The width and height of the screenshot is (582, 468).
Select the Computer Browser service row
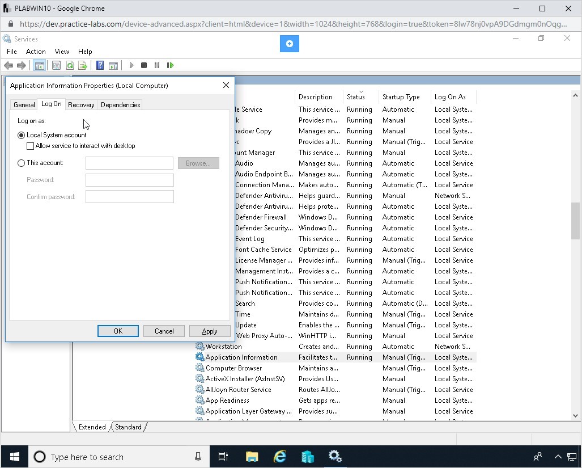335,368
